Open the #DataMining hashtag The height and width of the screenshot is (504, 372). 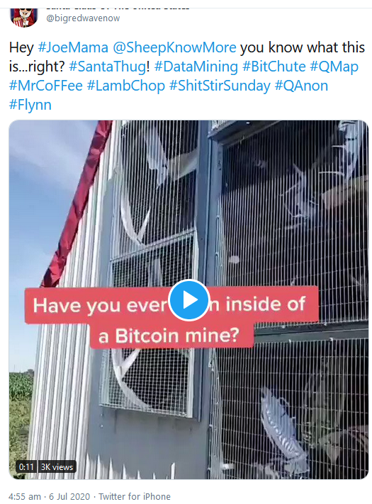coord(196,67)
